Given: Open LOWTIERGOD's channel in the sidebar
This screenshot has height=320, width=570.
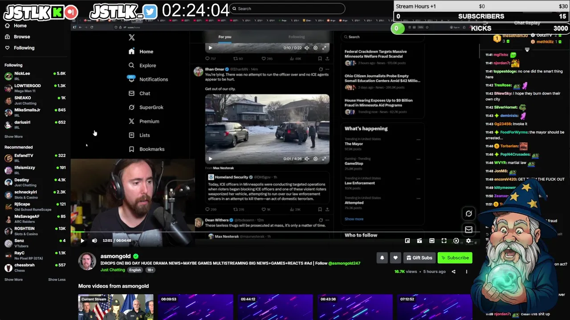Looking at the screenshot, I should coord(35,88).
